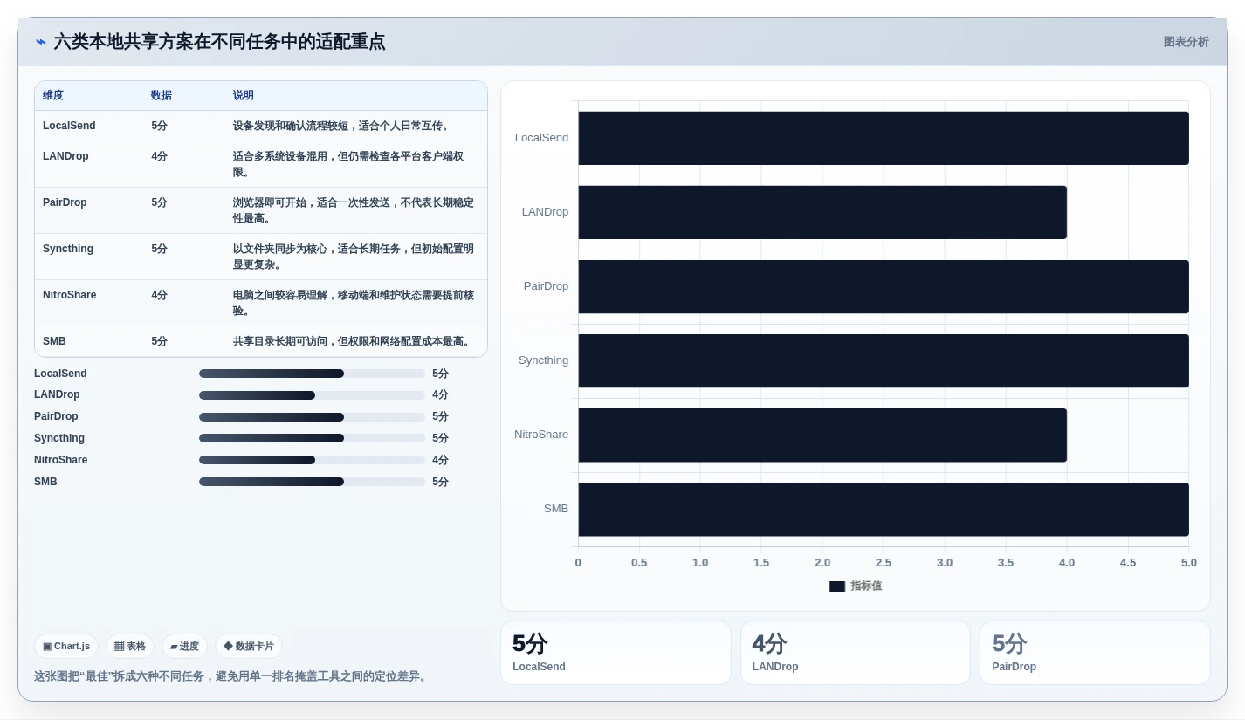Click the Syncthing bar in the chart
This screenshot has height=720, width=1245.
[884, 360]
